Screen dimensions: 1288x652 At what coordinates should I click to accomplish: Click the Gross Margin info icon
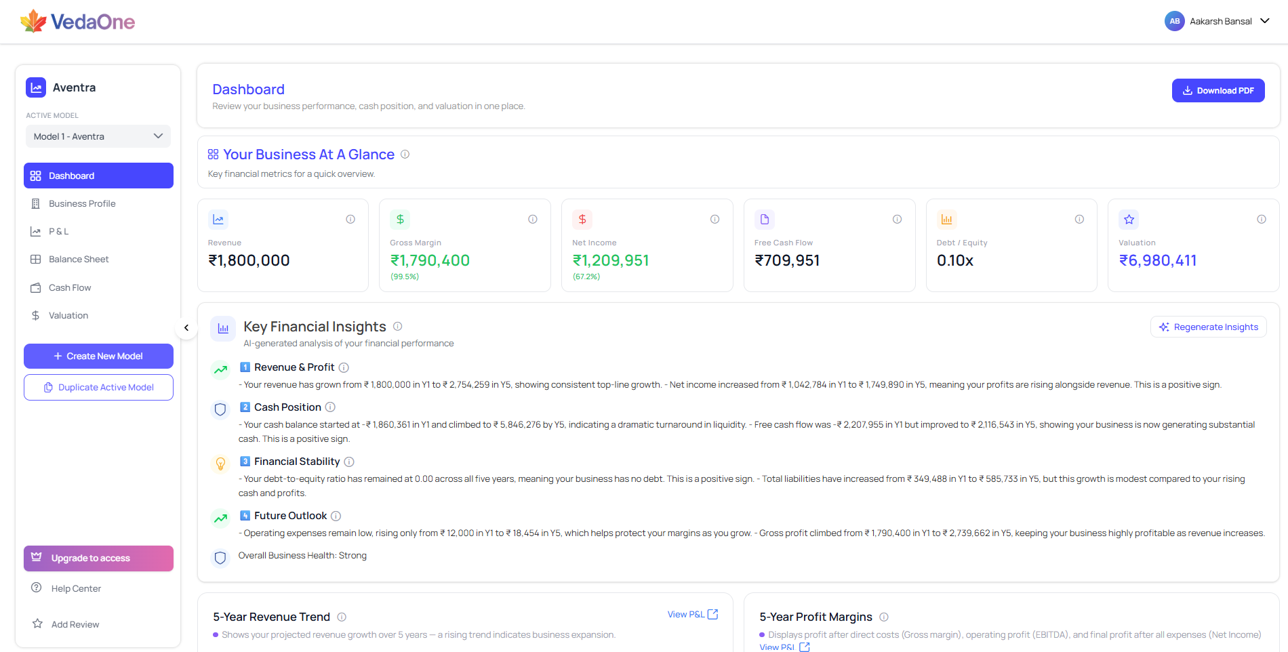pyautogui.click(x=533, y=219)
